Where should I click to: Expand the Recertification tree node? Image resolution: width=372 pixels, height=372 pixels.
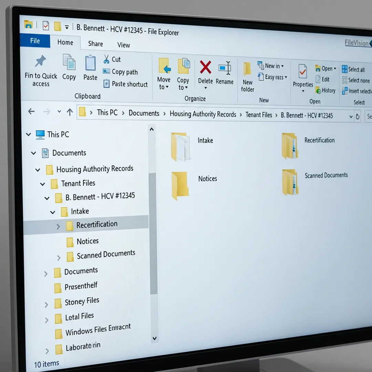pos(58,227)
